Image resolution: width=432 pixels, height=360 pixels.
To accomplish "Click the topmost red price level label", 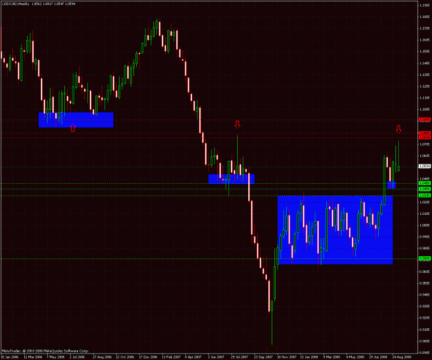I will 424,120.
